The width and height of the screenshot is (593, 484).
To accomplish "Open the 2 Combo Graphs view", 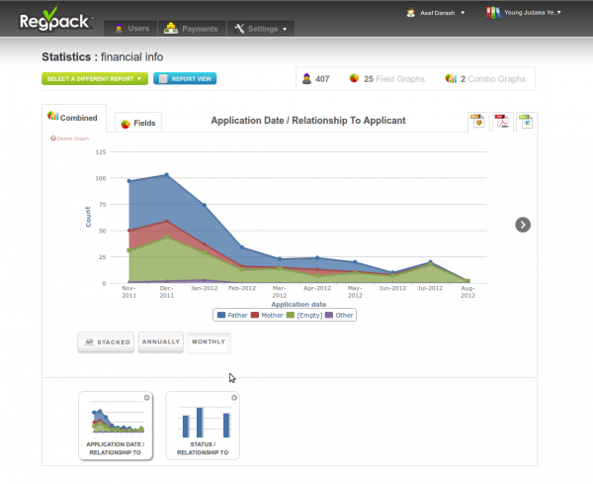I will (483, 79).
